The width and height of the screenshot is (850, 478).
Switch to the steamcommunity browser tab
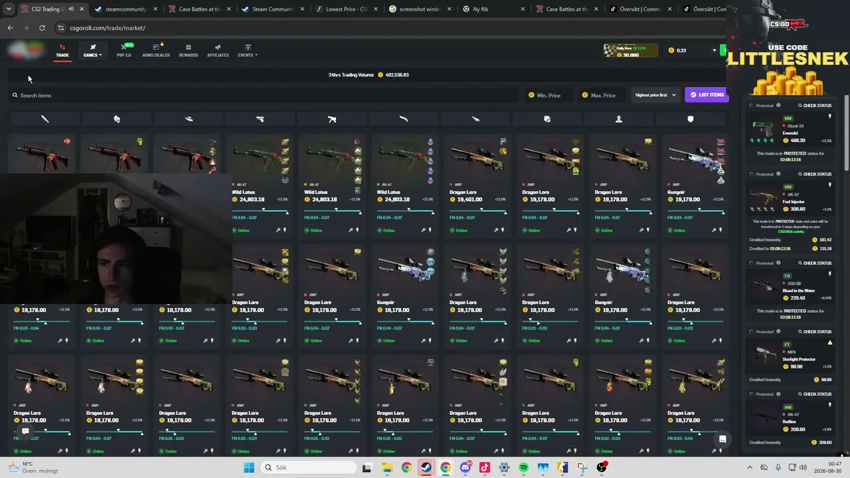click(125, 9)
